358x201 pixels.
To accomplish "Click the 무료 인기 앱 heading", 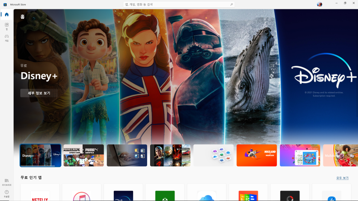I will pyautogui.click(x=31, y=178).
